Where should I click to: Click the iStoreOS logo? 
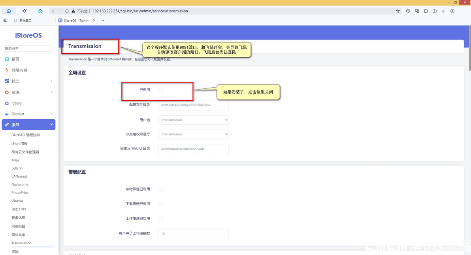(x=28, y=36)
